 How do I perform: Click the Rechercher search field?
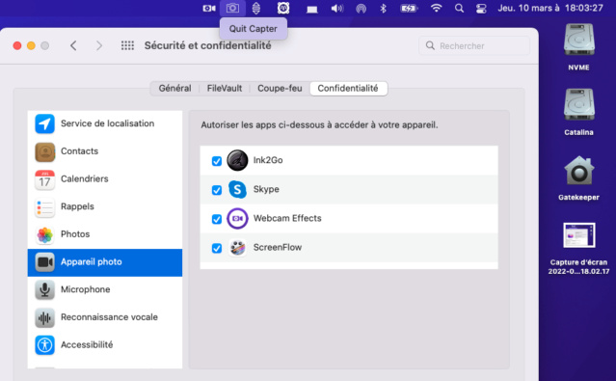click(474, 46)
